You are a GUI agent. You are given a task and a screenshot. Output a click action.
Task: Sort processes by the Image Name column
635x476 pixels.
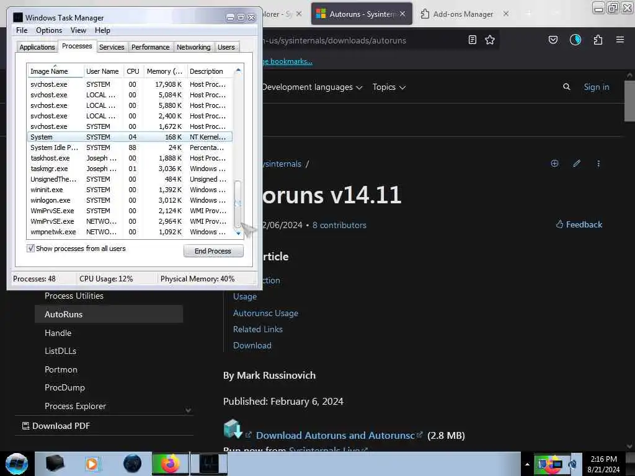click(55, 71)
